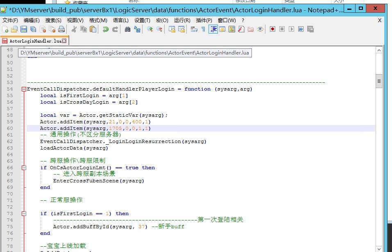Image resolution: width=392 pixels, height=252 pixels.
Task: Click the Play macro icon
Action: [291, 29]
